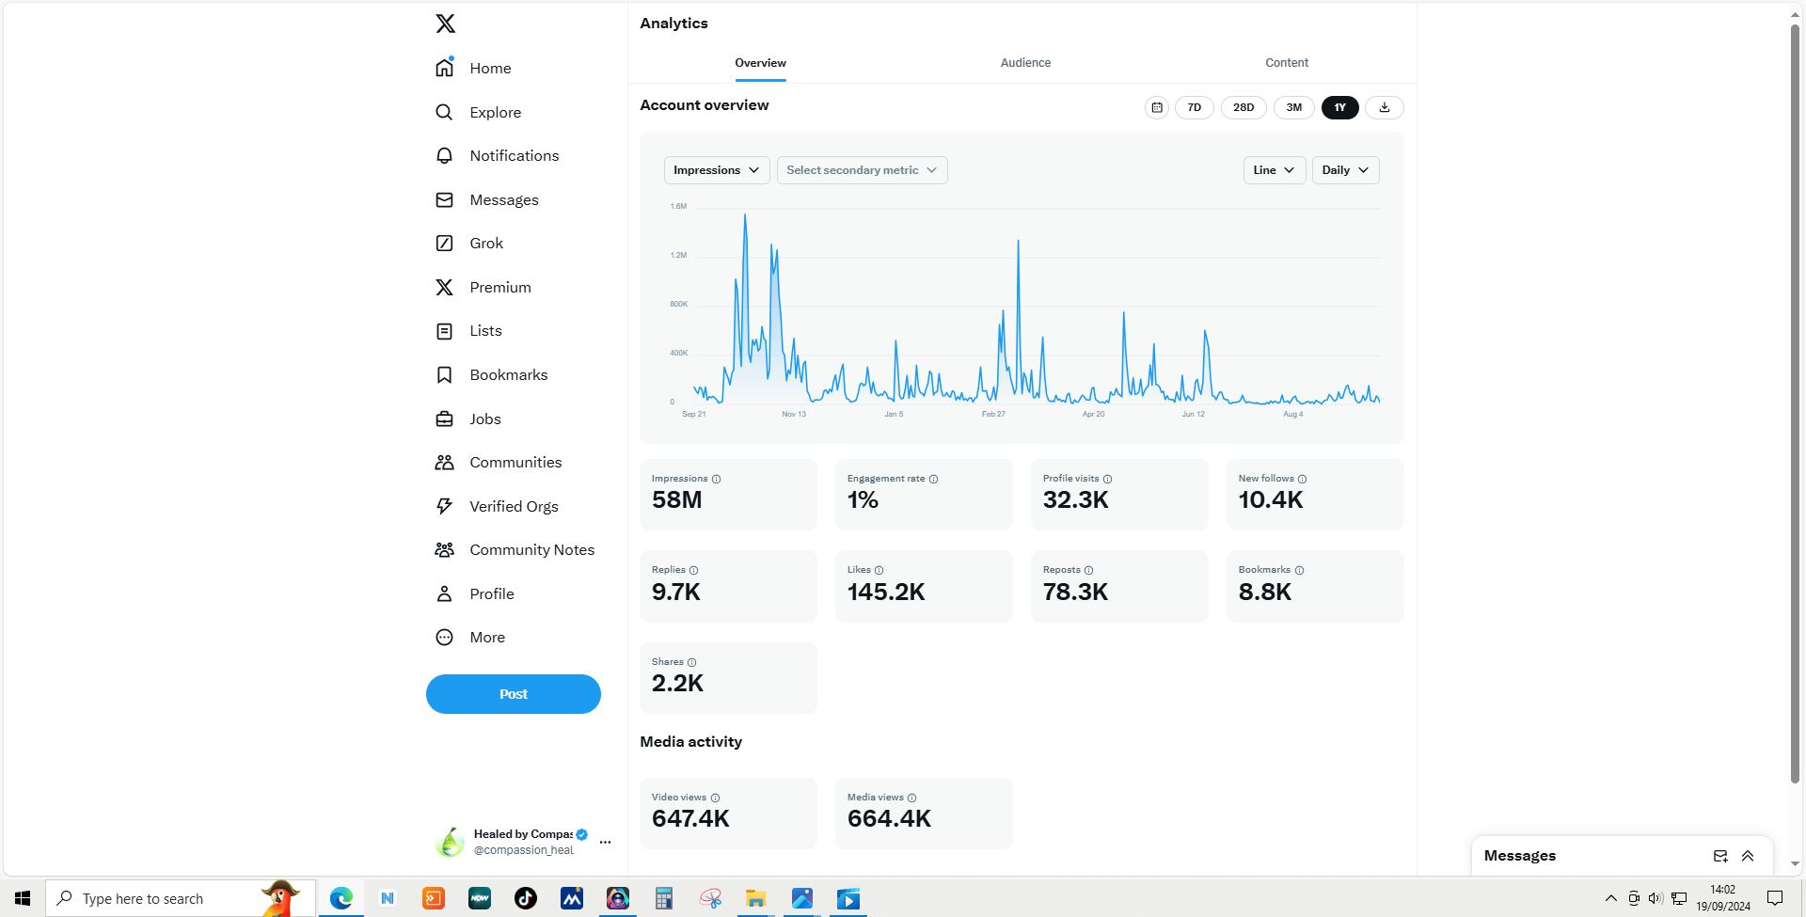Open Grok from the sidebar
This screenshot has height=917, width=1806.
pos(485,244)
